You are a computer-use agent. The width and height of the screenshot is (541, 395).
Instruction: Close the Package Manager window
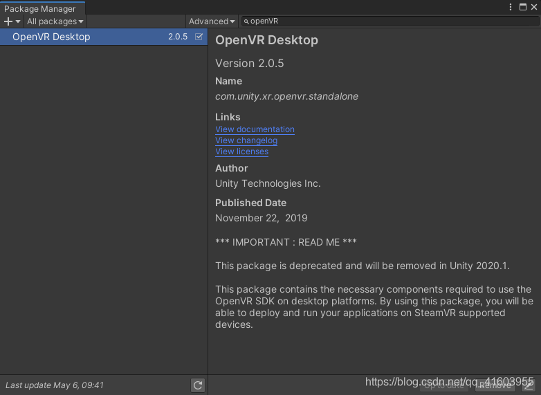534,7
